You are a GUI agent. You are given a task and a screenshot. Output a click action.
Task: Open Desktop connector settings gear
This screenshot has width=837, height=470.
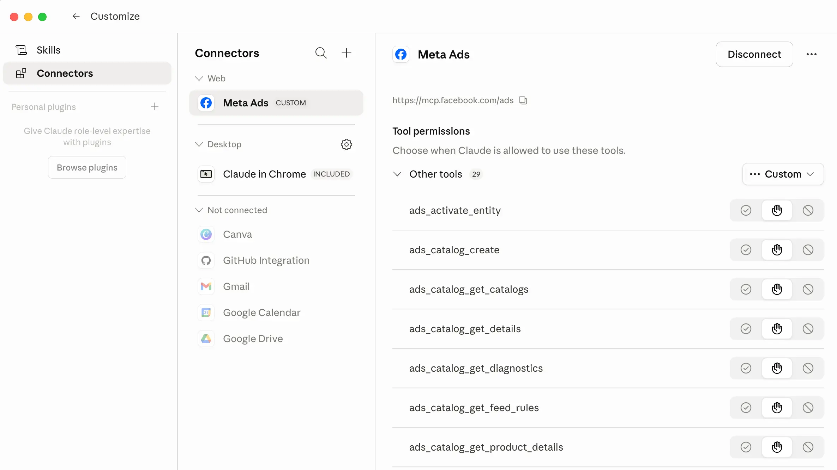pos(347,144)
